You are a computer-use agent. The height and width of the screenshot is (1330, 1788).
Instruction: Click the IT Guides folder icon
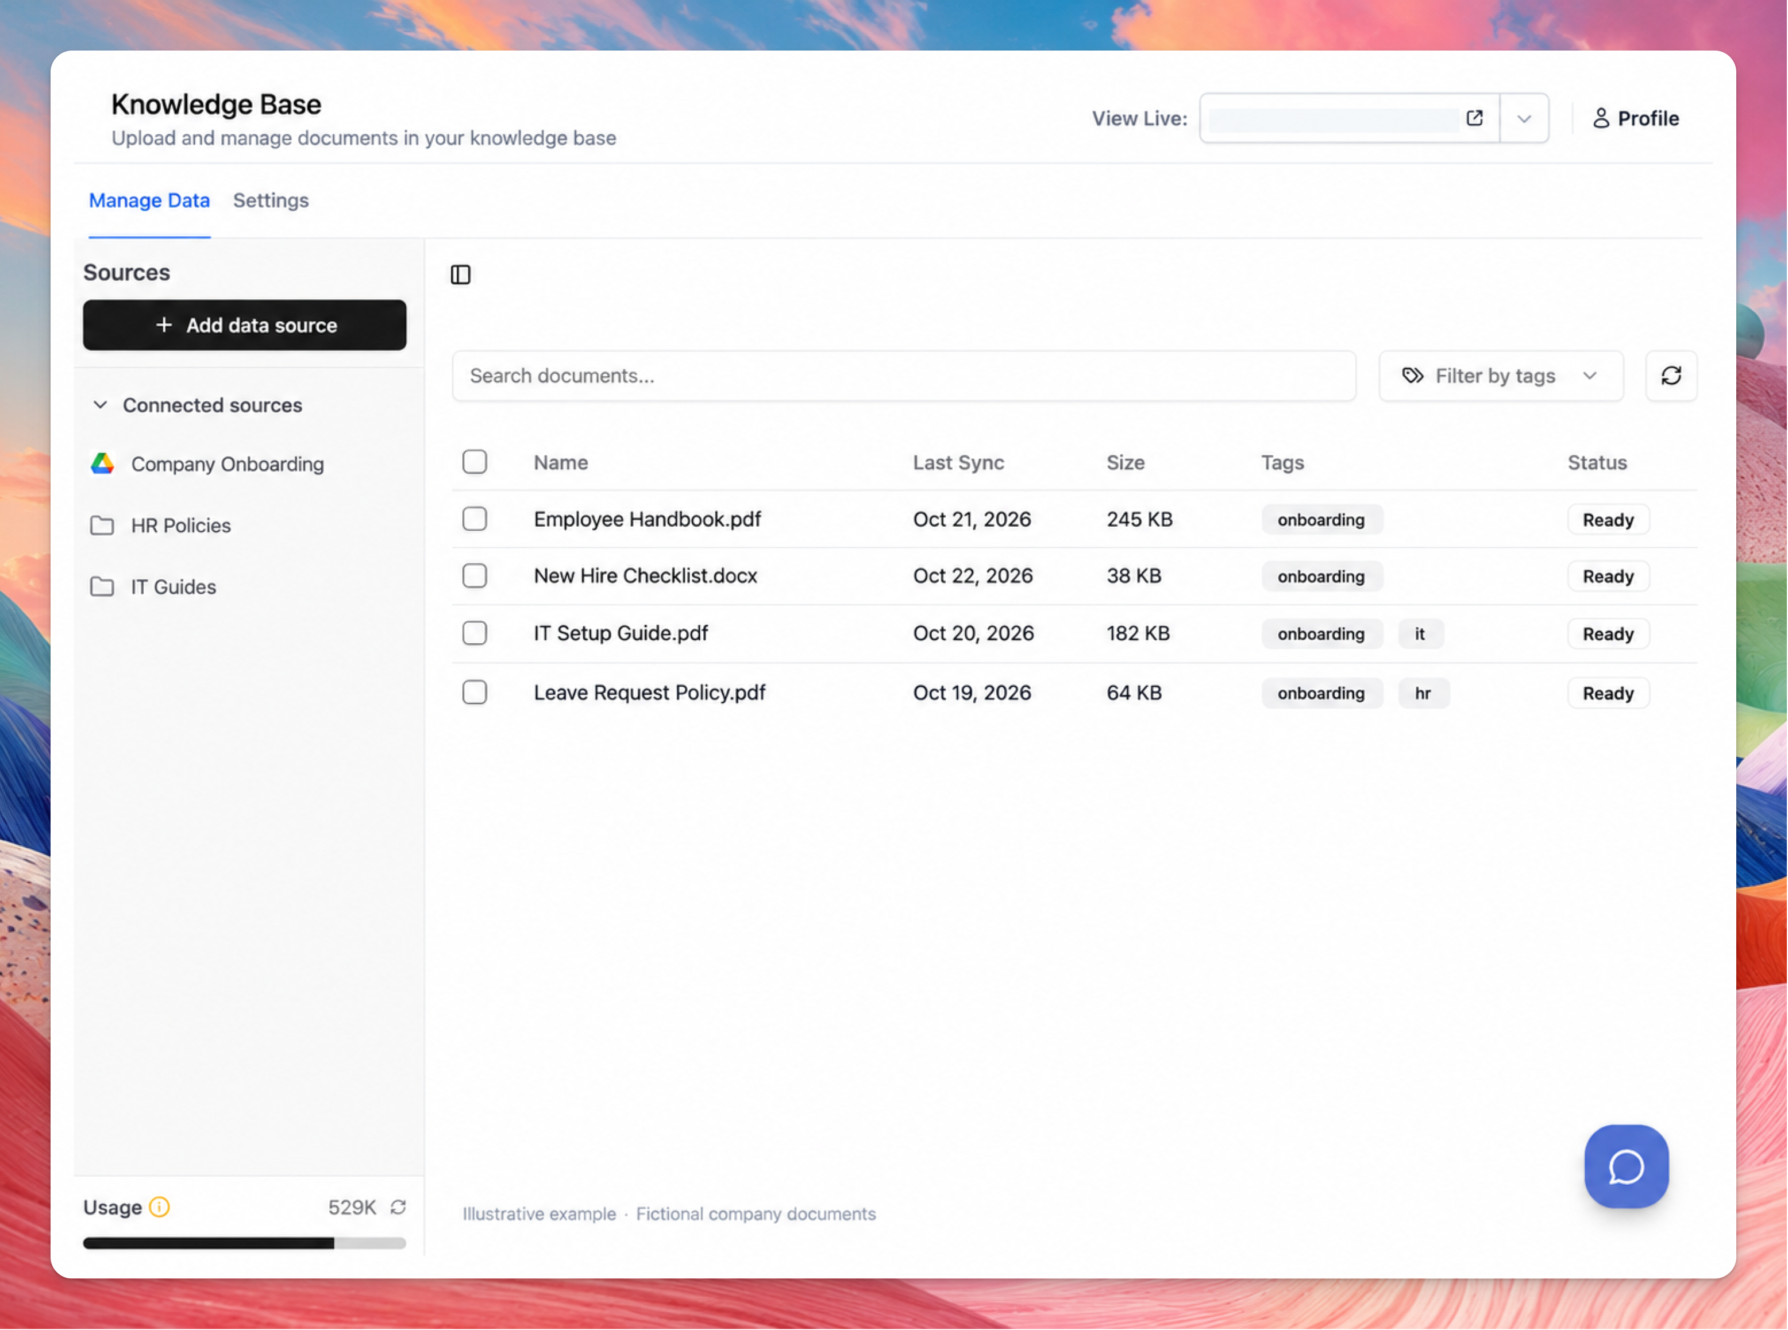coord(102,587)
